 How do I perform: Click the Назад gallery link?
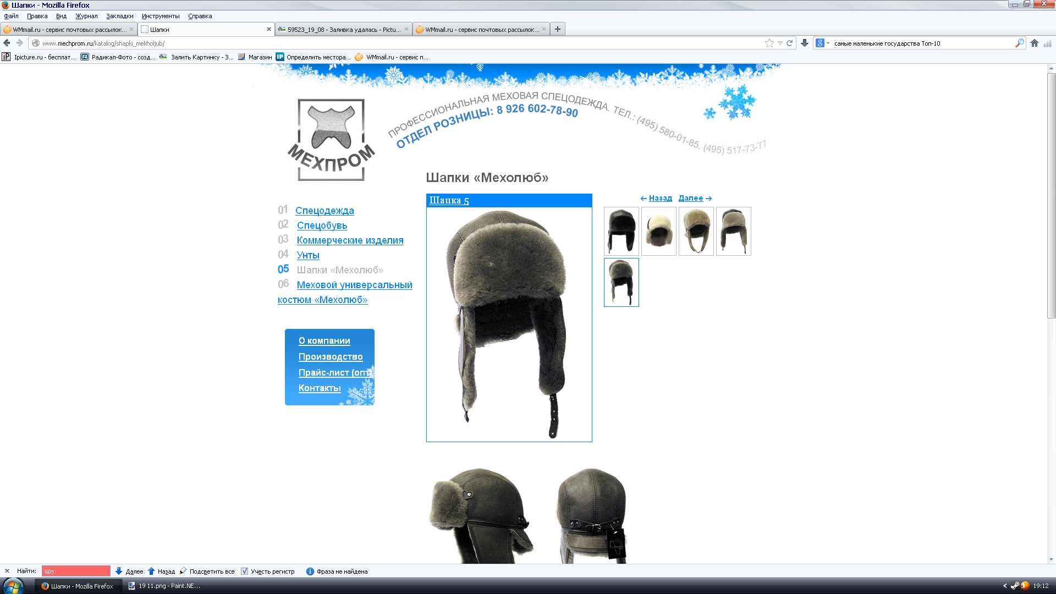pos(660,198)
